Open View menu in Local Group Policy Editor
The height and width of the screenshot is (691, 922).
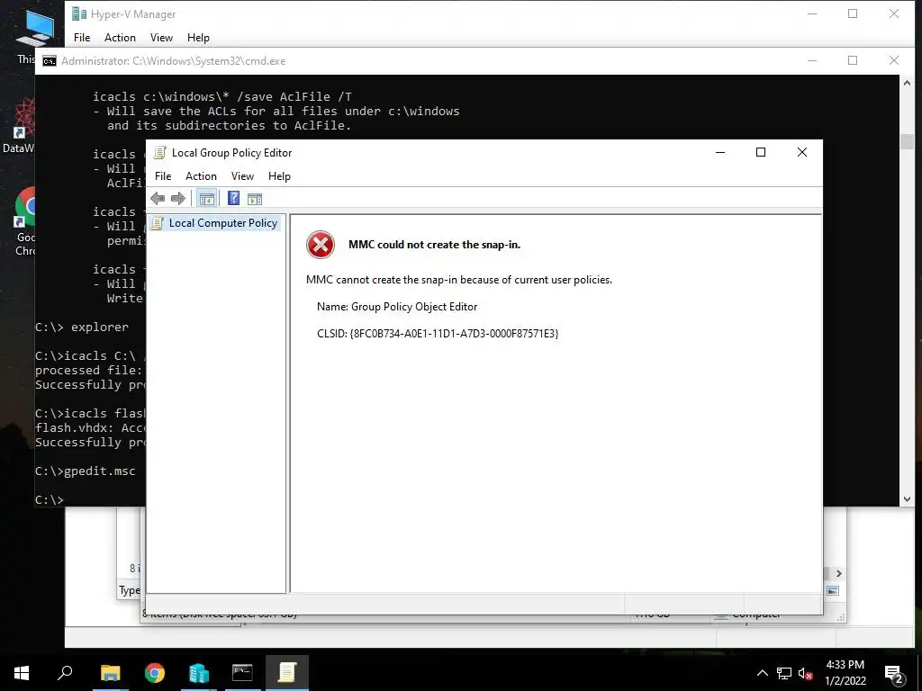pos(242,176)
